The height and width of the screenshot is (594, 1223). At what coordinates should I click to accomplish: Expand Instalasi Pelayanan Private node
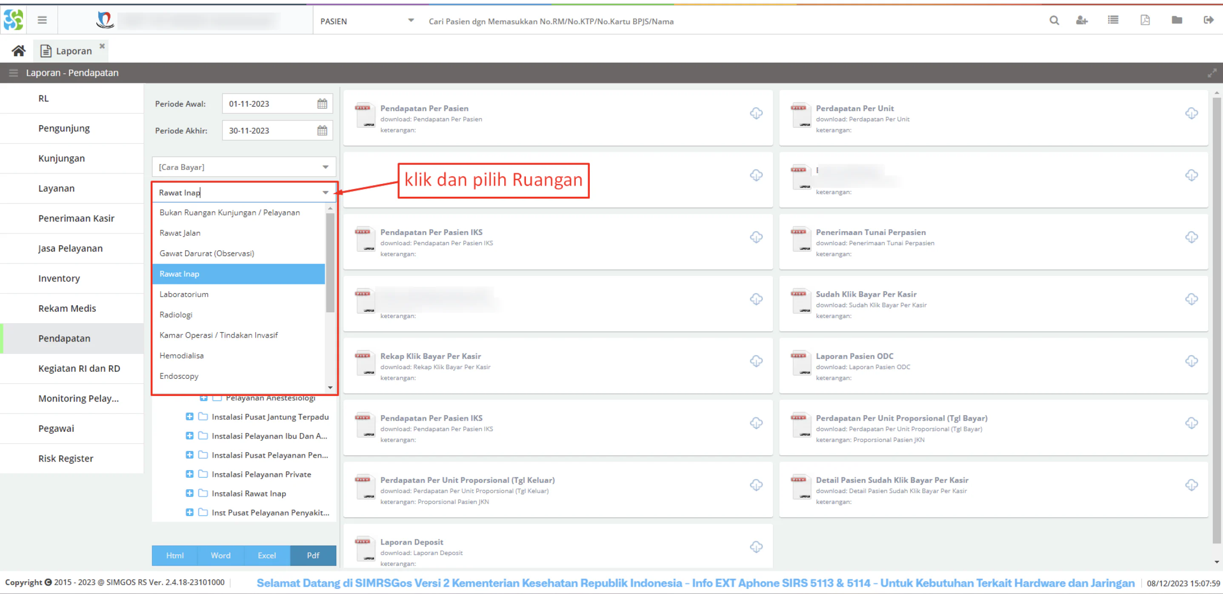[189, 474]
